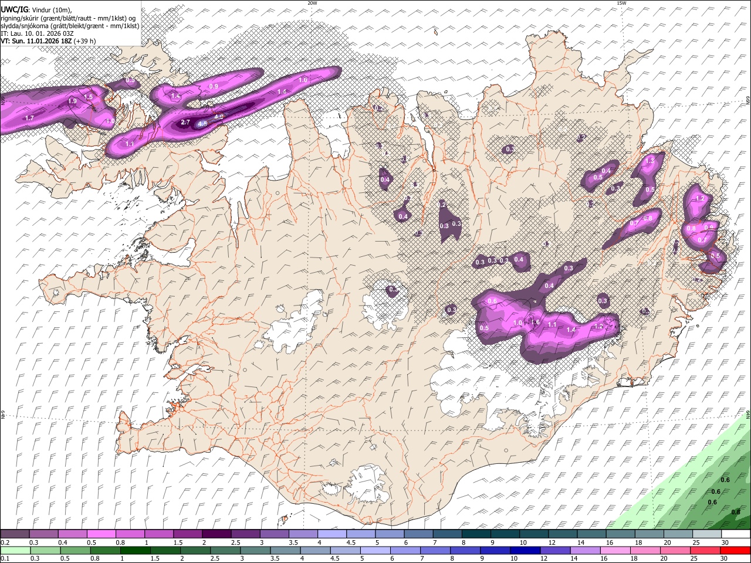
Task: Select the "IT: Lau. 10. 01. 2026 03Z" line
Action: click(37, 34)
